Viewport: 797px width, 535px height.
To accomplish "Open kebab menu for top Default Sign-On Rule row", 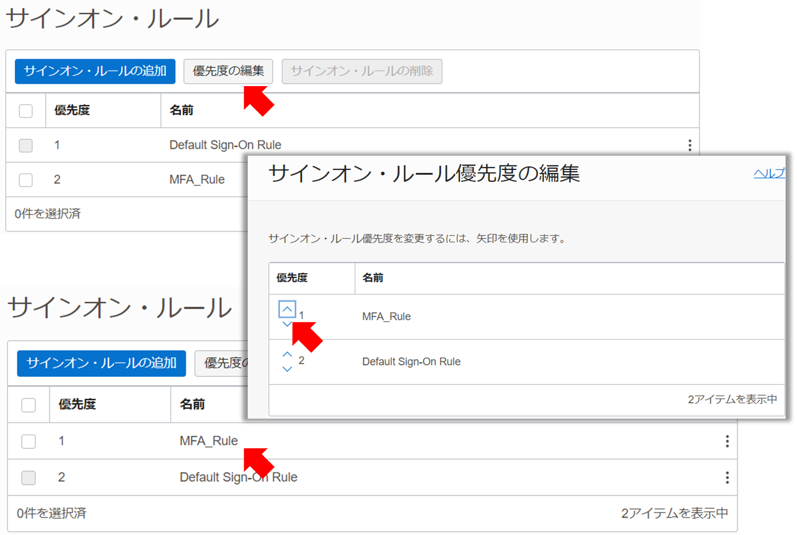I will [x=690, y=145].
